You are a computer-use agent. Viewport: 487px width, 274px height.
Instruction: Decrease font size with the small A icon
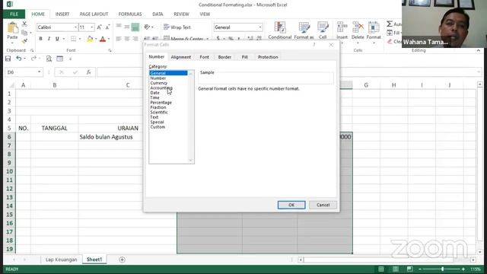click(107, 27)
